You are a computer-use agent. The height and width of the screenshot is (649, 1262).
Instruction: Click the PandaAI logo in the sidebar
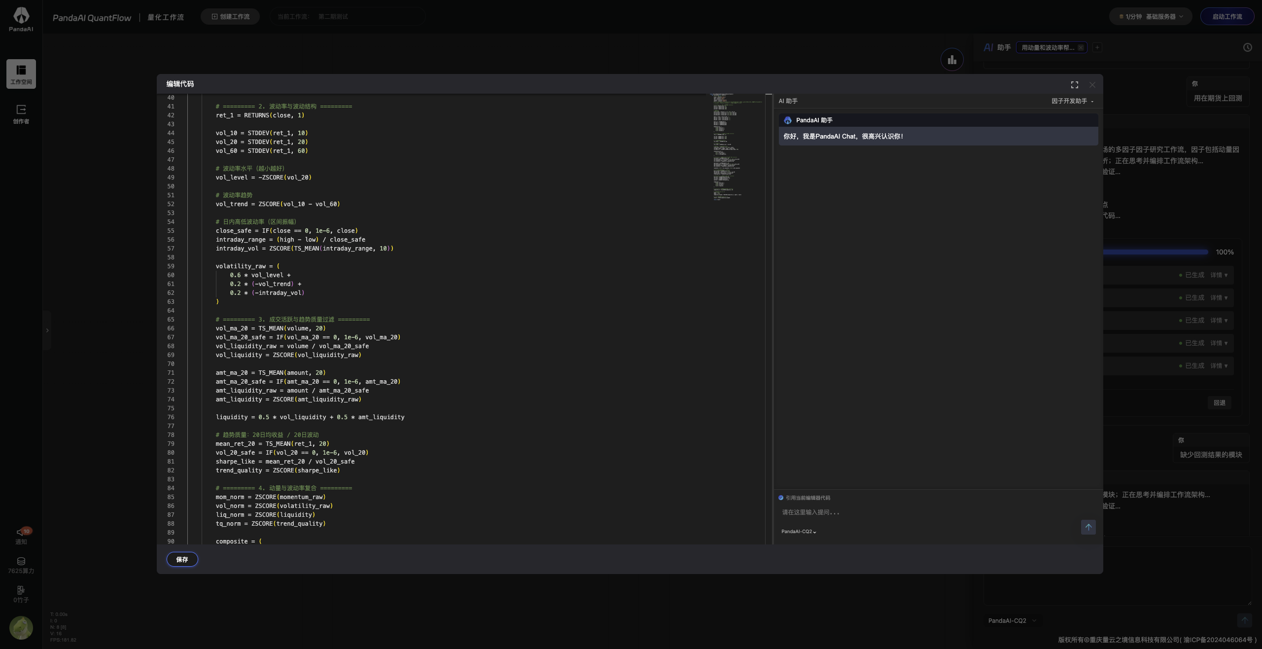tap(21, 19)
